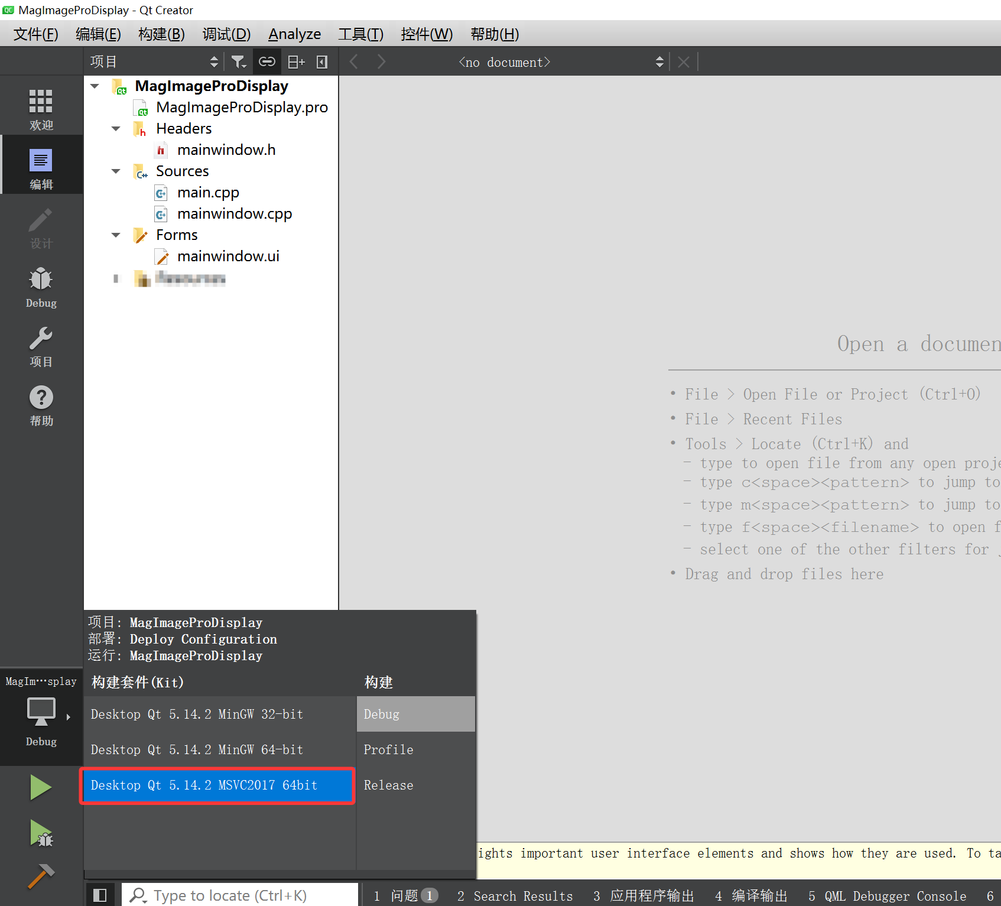The width and height of the screenshot is (1001, 906).
Task: Open the 工具(T) menu
Action: pyautogui.click(x=360, y=34)
